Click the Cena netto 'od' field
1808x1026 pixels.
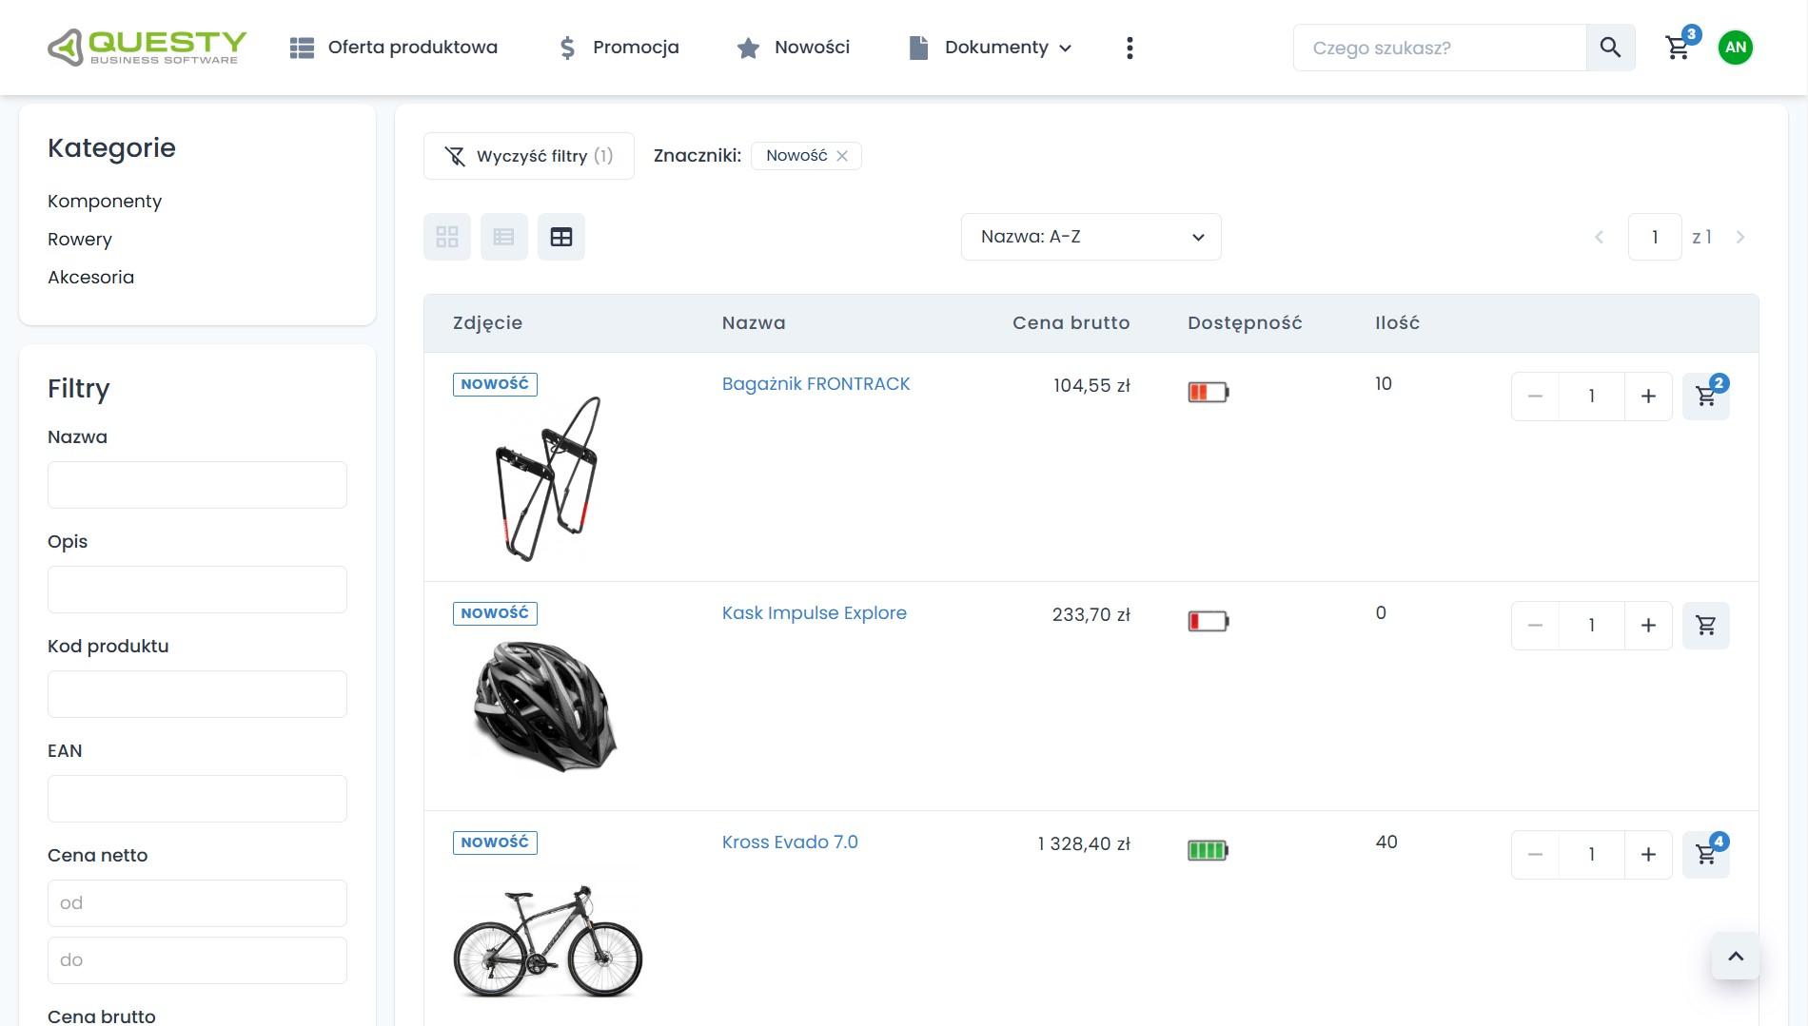coord(197,903)
